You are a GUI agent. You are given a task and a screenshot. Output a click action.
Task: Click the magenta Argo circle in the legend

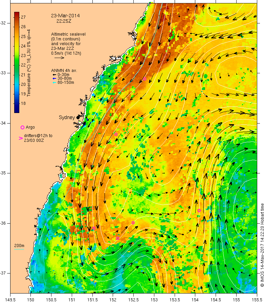(x=22, y=127)
